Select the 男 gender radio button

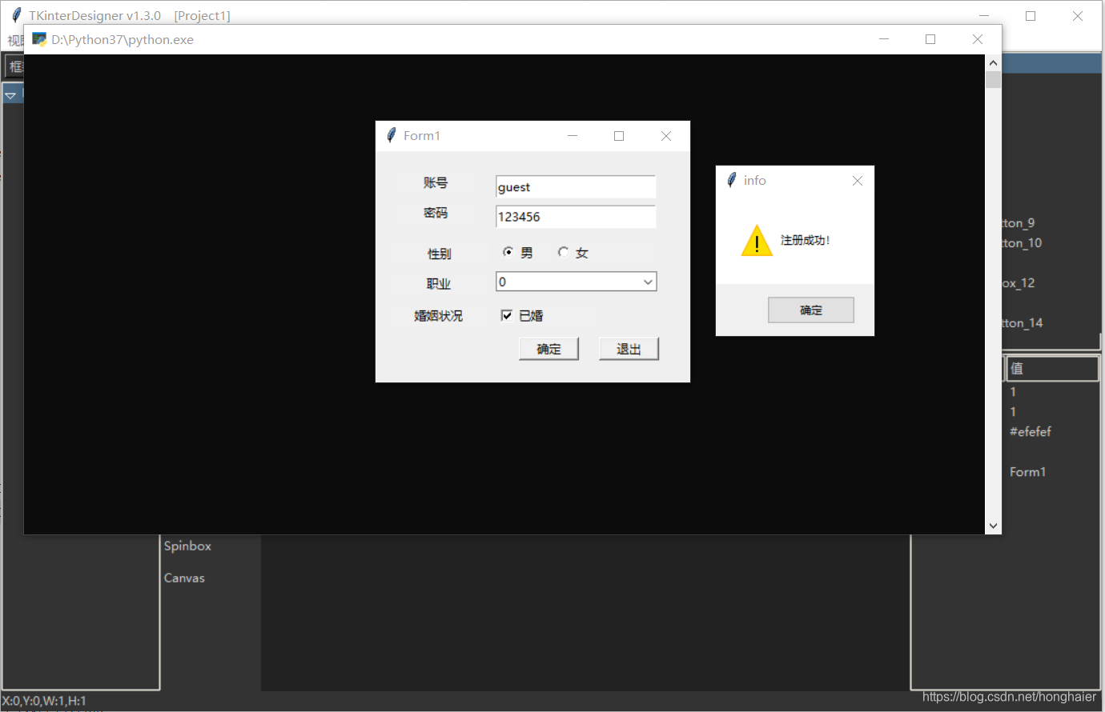pos(508,251)
